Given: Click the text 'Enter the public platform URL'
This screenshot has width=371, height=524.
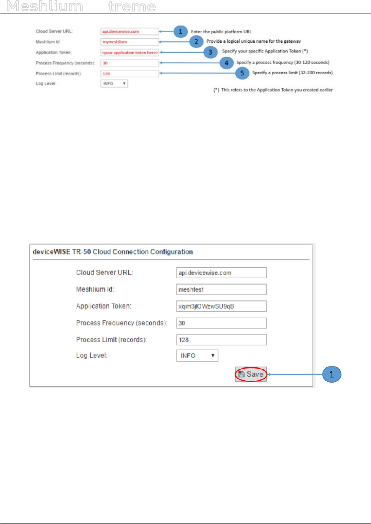Looking at the screenshot, I should (221, 32).
